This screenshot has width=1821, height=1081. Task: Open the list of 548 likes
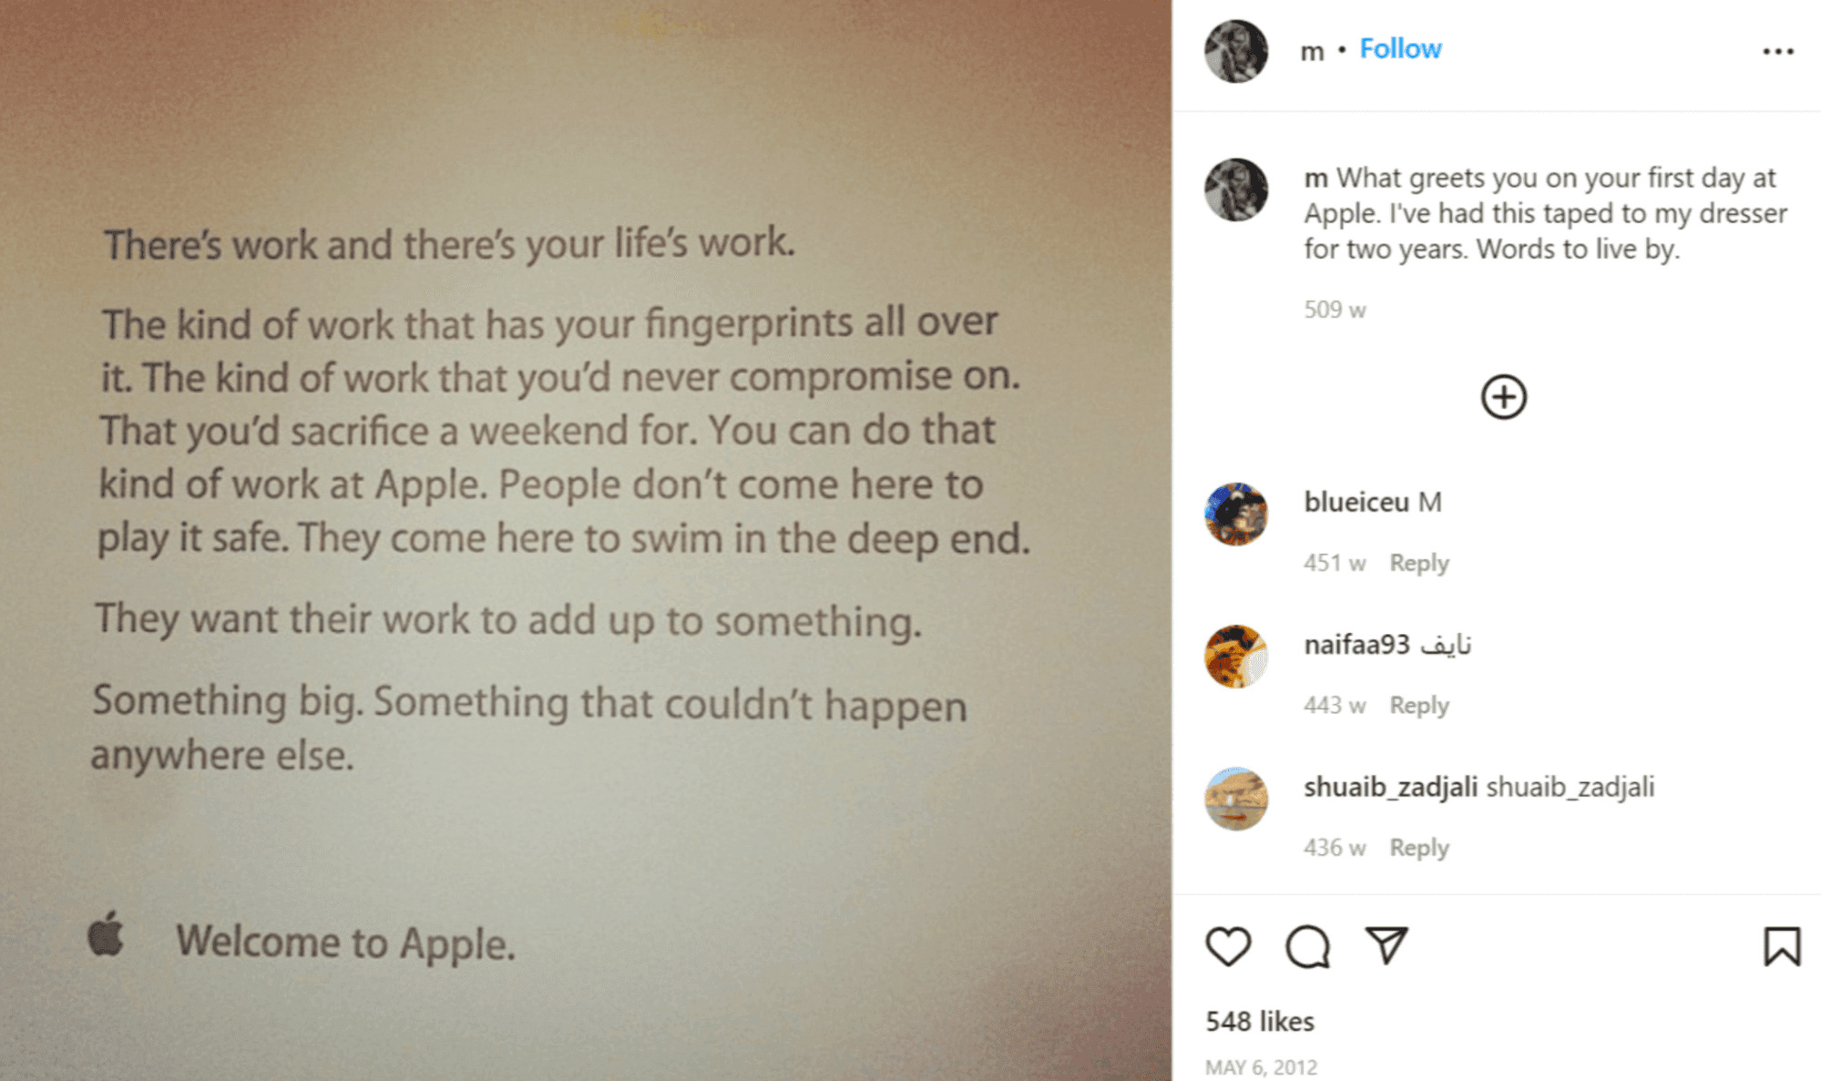(x=1260, y=1021)
